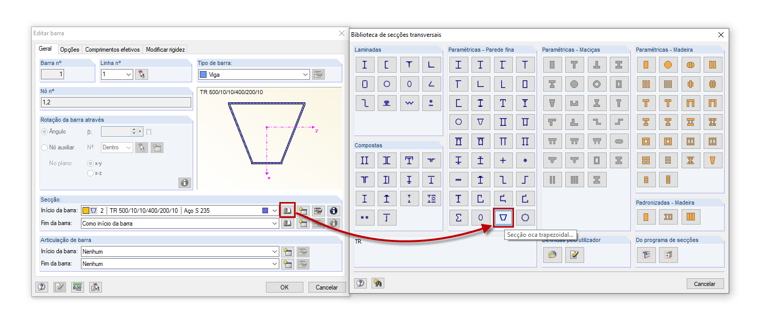Open section library for Início da barra
This screenshot has height=333, width=762.
288,210
